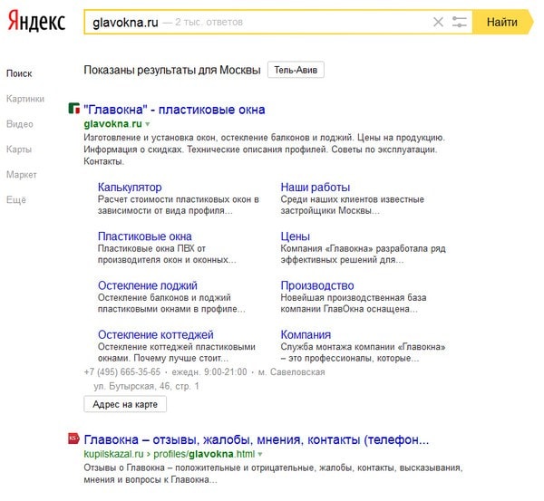Screen dimensions: 544x501
Task: Clear the search query with X icon
Action: [x=439, y=22]
